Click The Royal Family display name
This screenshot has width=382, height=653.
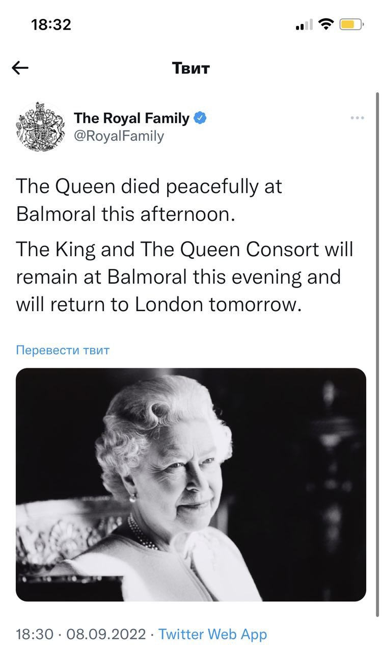point(131,118)
